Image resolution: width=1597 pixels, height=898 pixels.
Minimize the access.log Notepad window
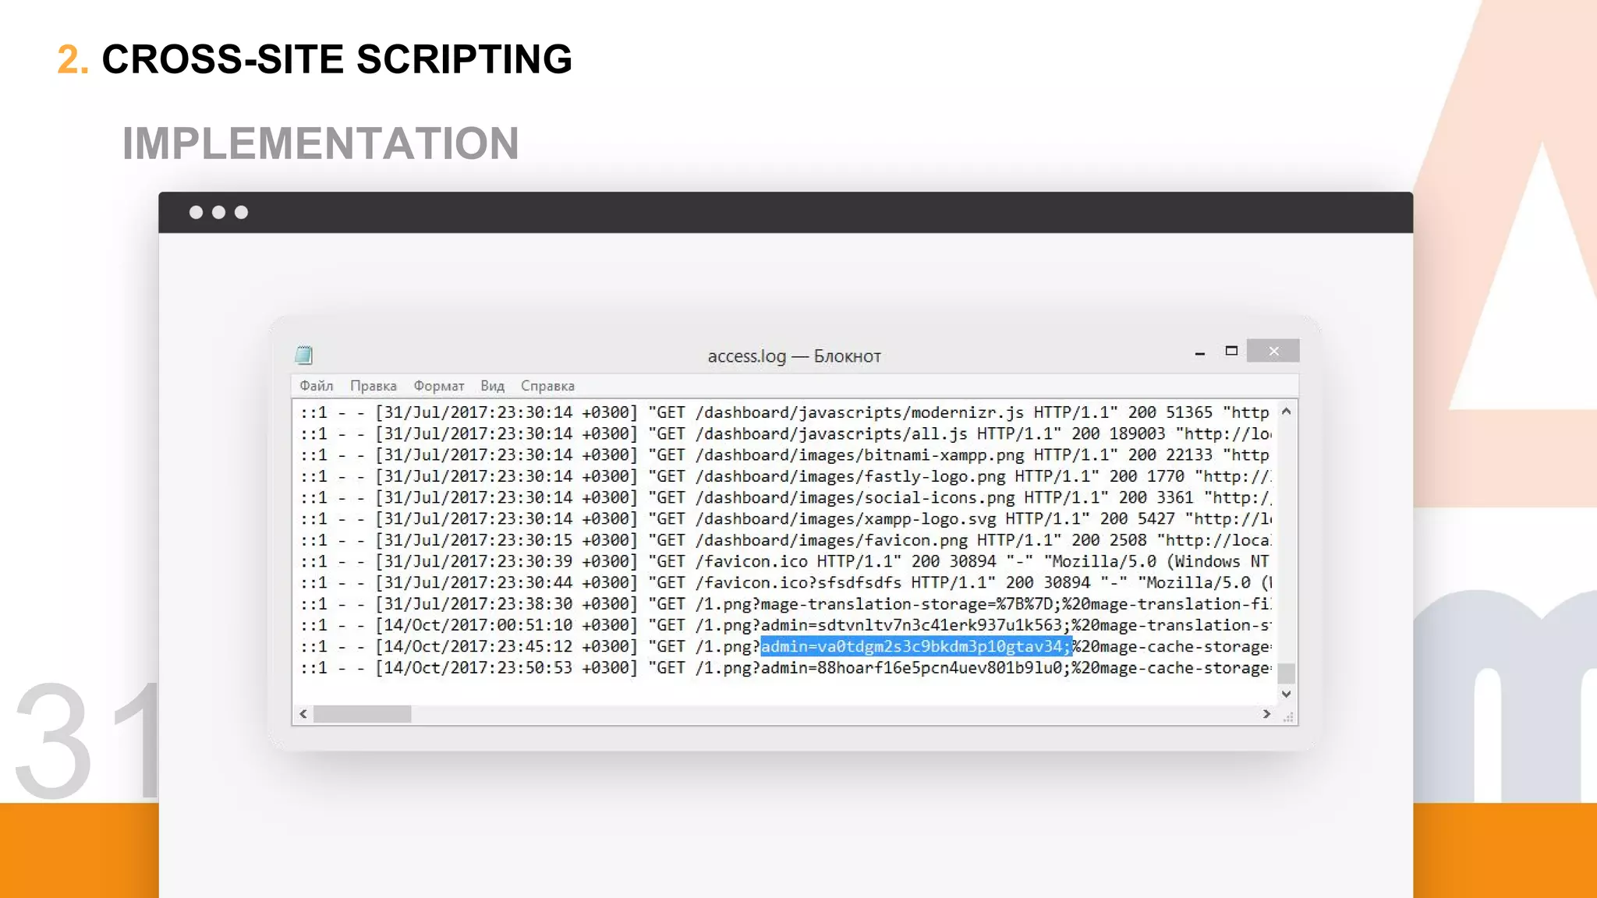pos(1199,352)
